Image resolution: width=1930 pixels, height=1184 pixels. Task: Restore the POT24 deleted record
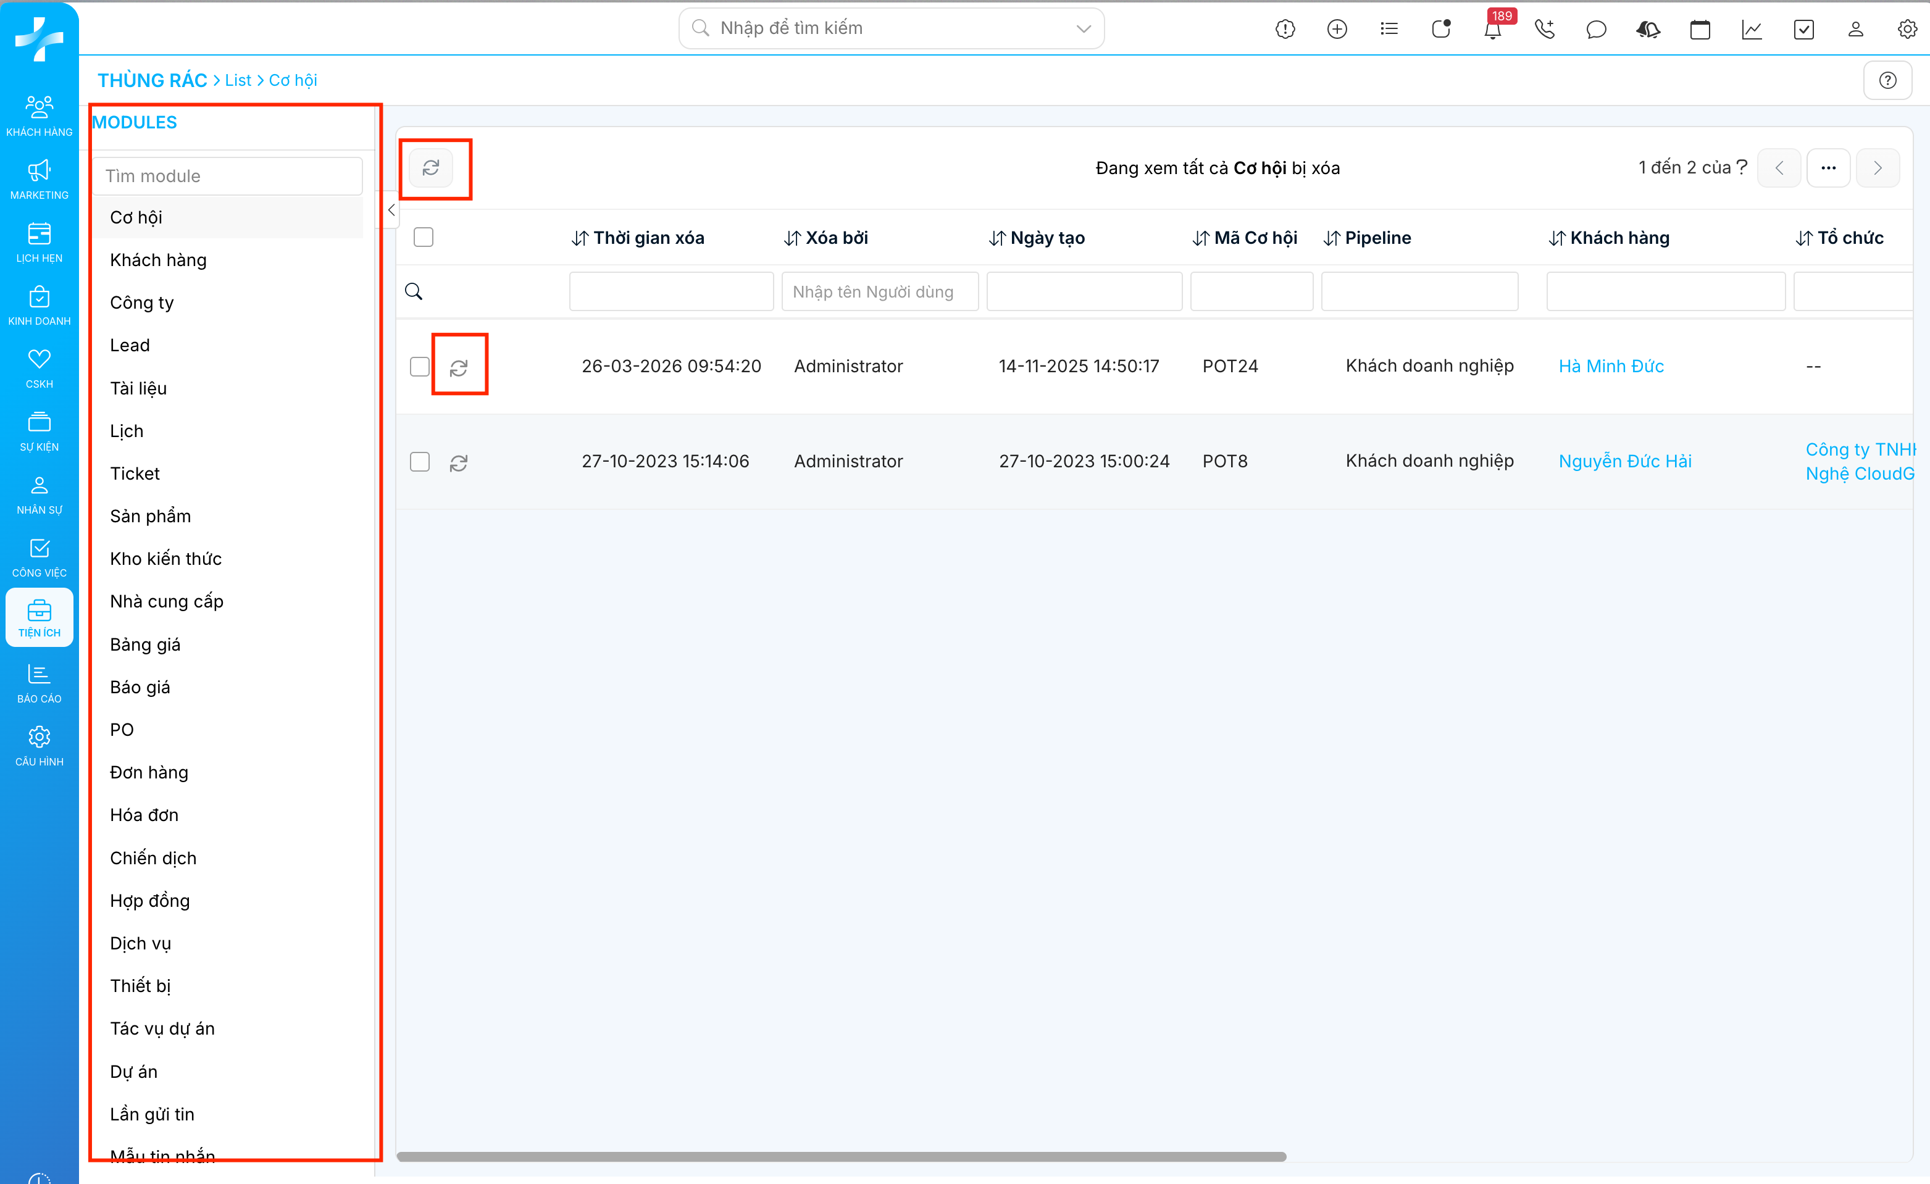coord(459,367)
